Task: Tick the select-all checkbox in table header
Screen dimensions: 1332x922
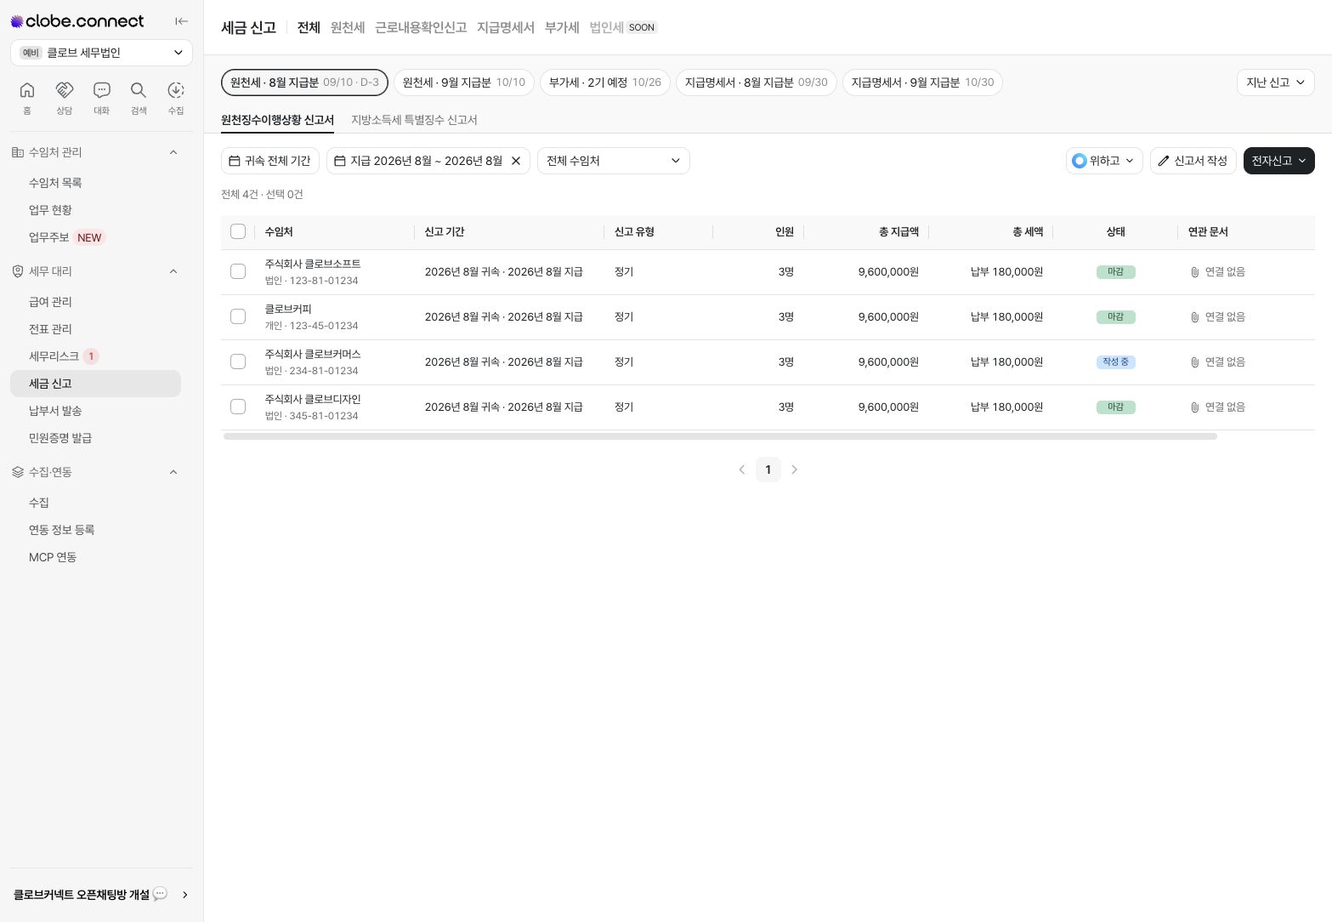Action: (x=238, y=231)
